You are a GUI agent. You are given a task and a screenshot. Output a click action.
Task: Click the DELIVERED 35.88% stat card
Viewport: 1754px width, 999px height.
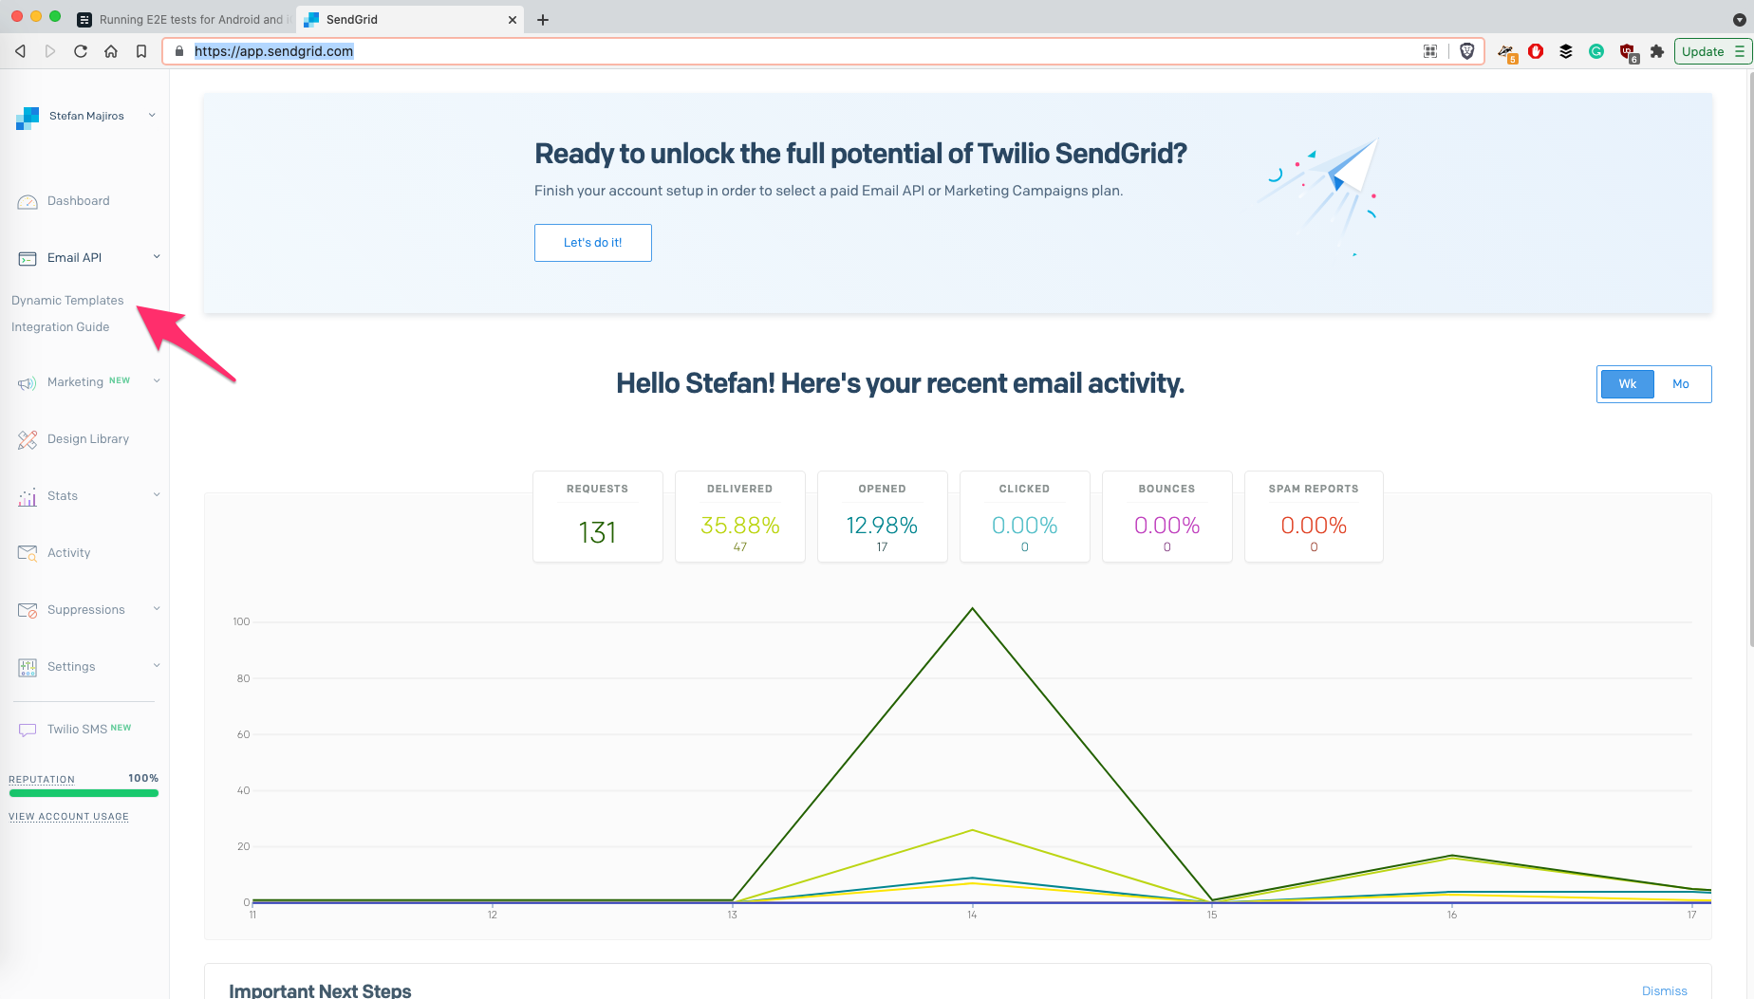740,517
